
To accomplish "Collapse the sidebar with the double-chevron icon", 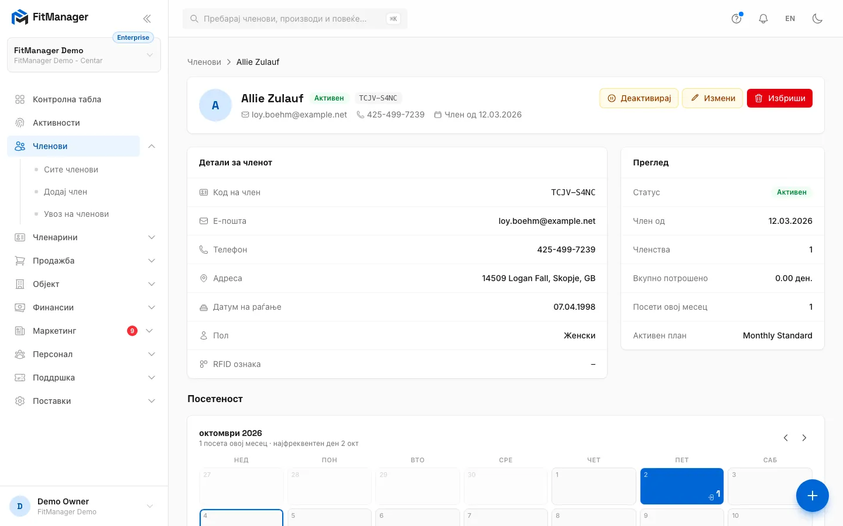I will coord(147,19).
